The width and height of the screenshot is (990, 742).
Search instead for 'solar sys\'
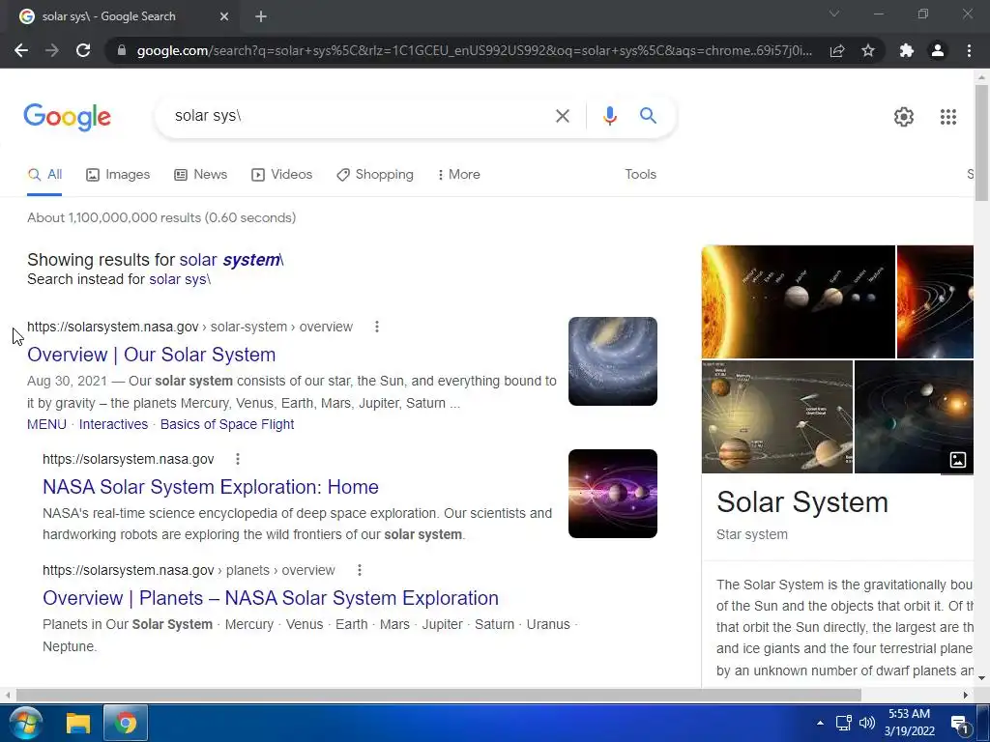click(x=180, y=279)
